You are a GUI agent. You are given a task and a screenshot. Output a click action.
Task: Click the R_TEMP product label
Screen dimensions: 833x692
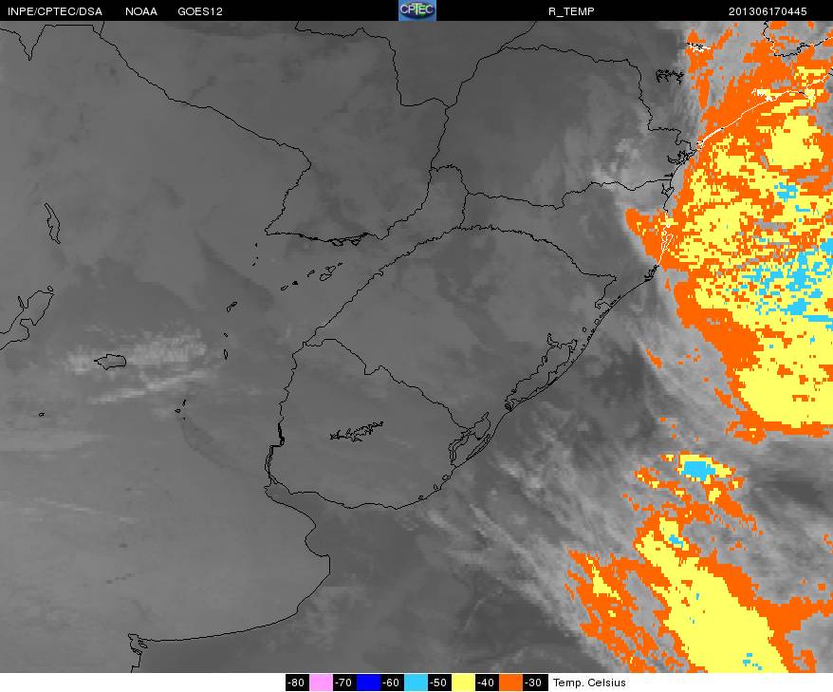[571, 11]
